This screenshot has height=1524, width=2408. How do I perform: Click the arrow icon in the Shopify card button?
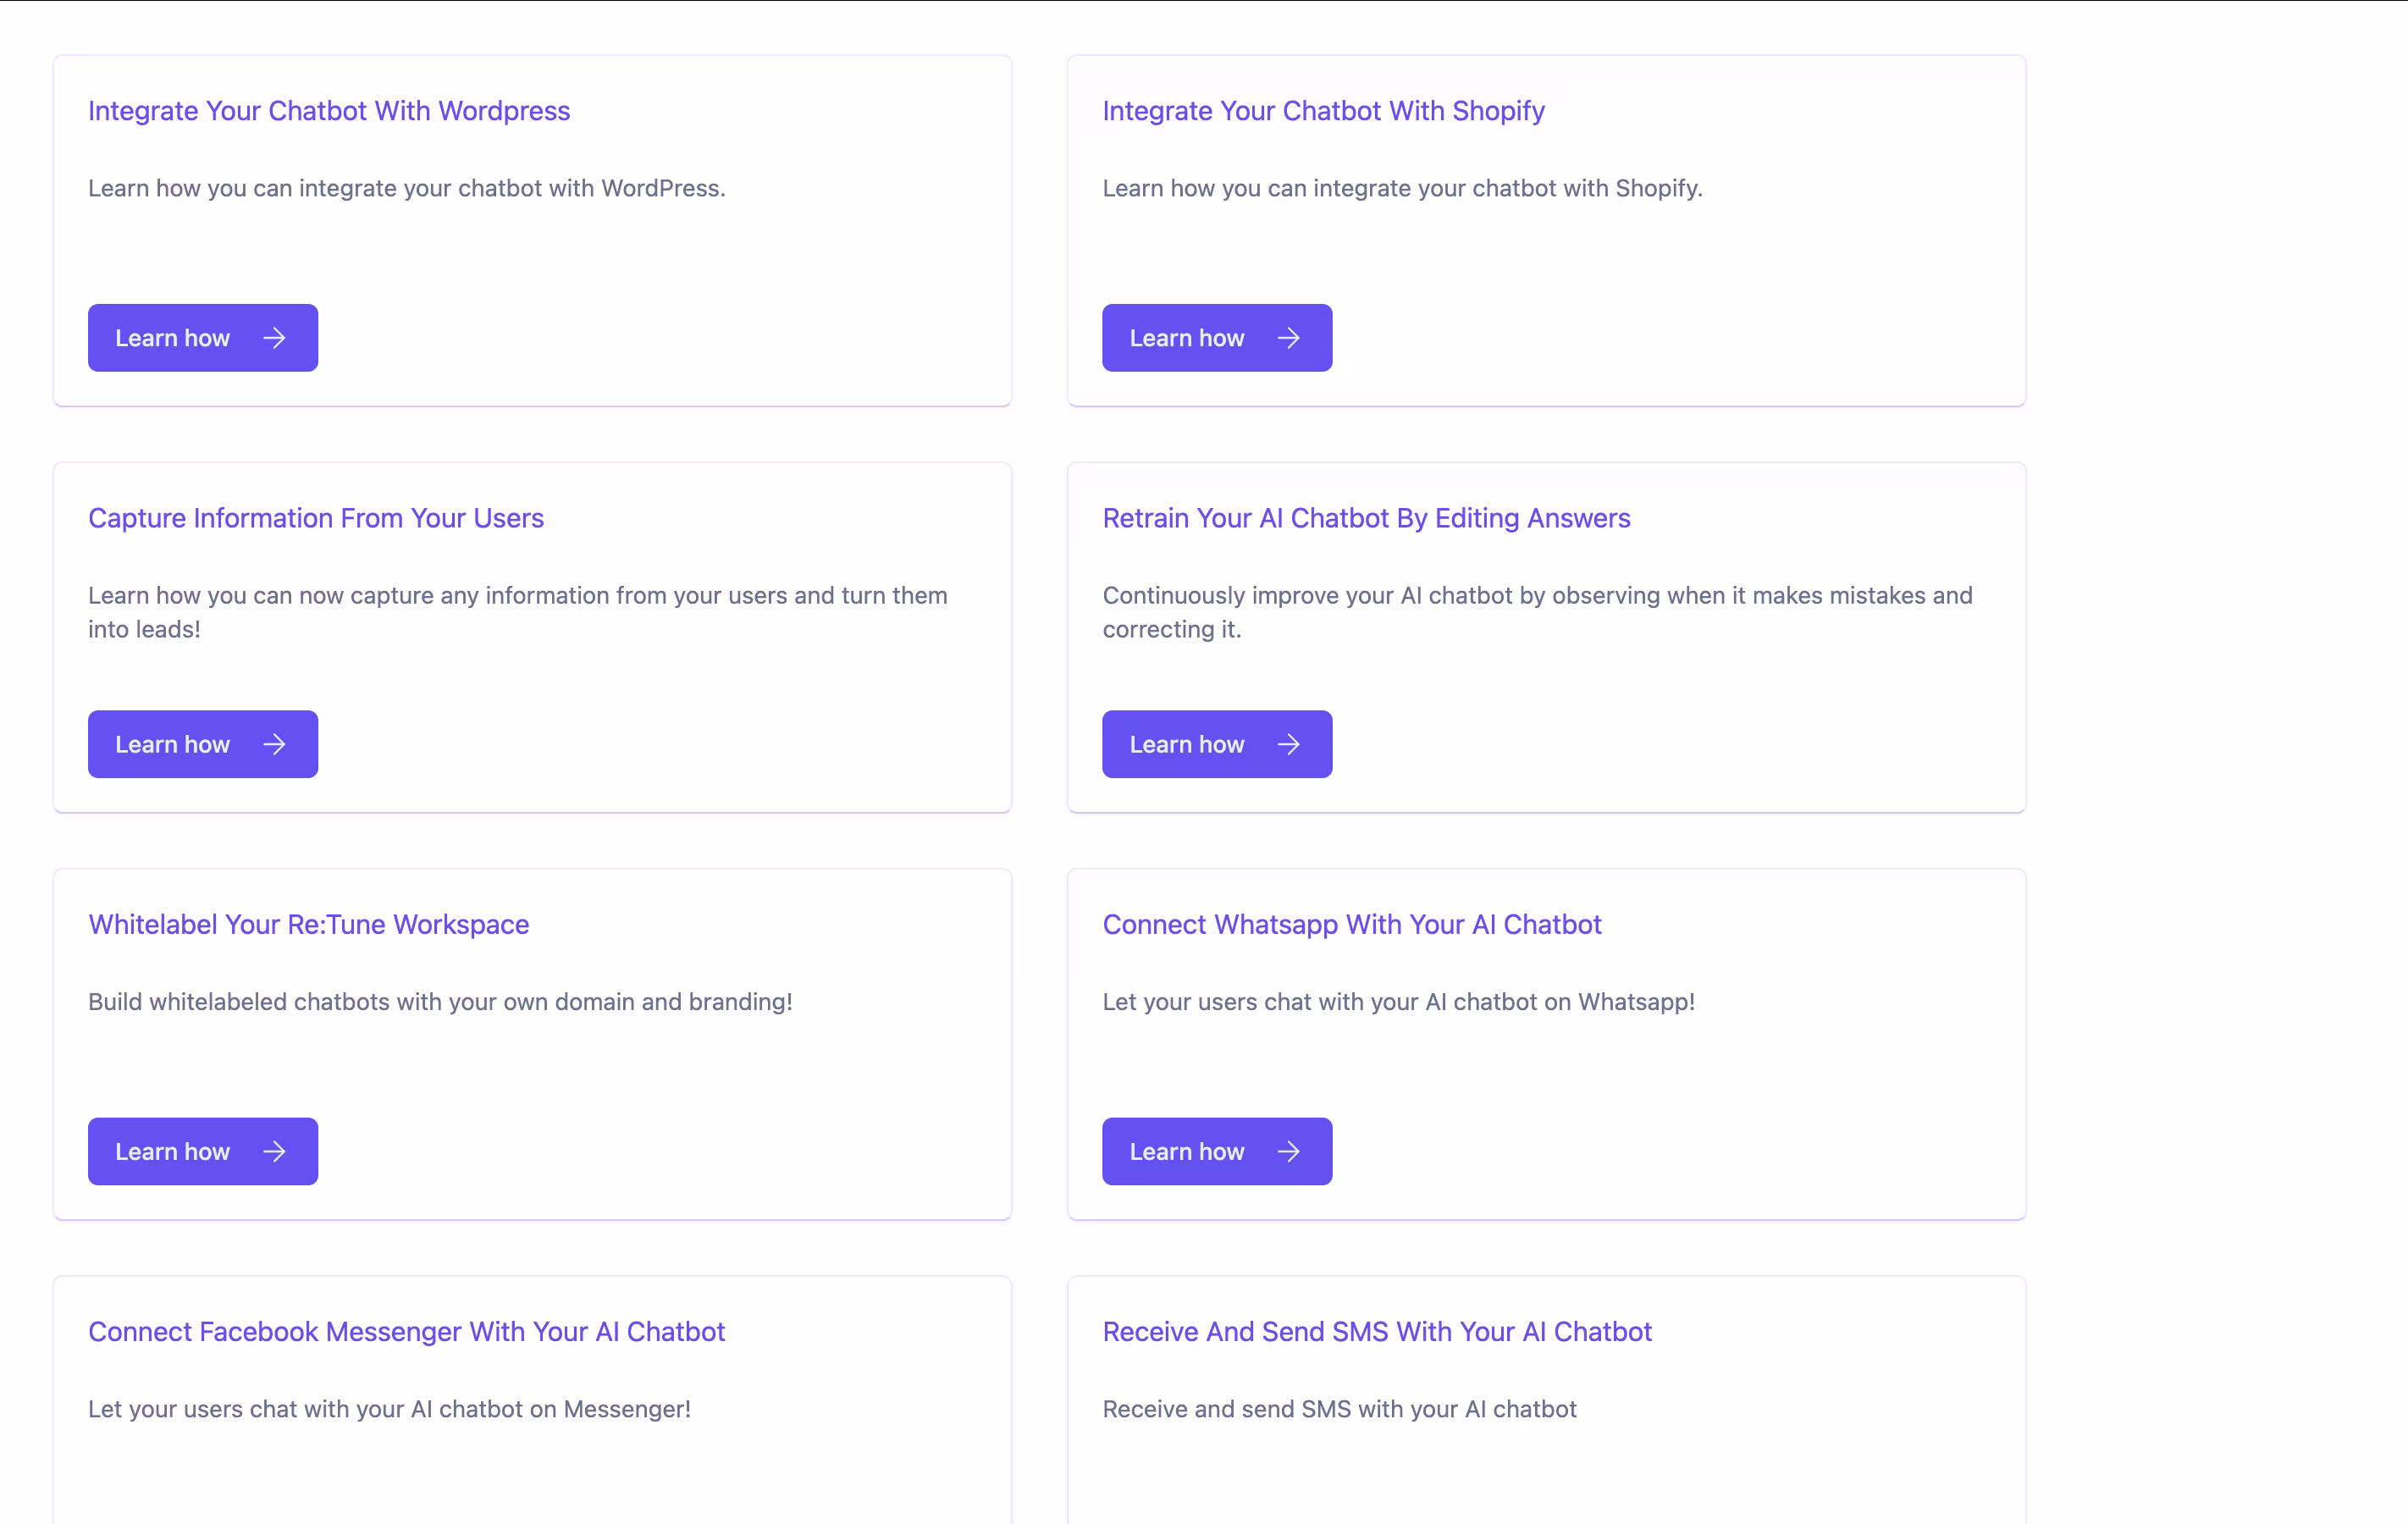[1288, 338]
